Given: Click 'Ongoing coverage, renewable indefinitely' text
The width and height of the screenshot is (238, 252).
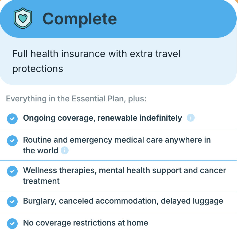Looking at the screenshot, I should pos(103,118).
